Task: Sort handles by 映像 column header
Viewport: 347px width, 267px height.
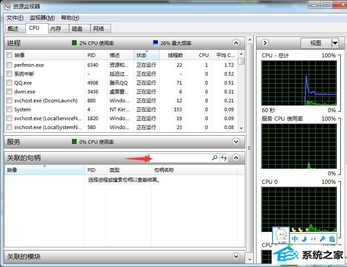Action: pos(44,170)
